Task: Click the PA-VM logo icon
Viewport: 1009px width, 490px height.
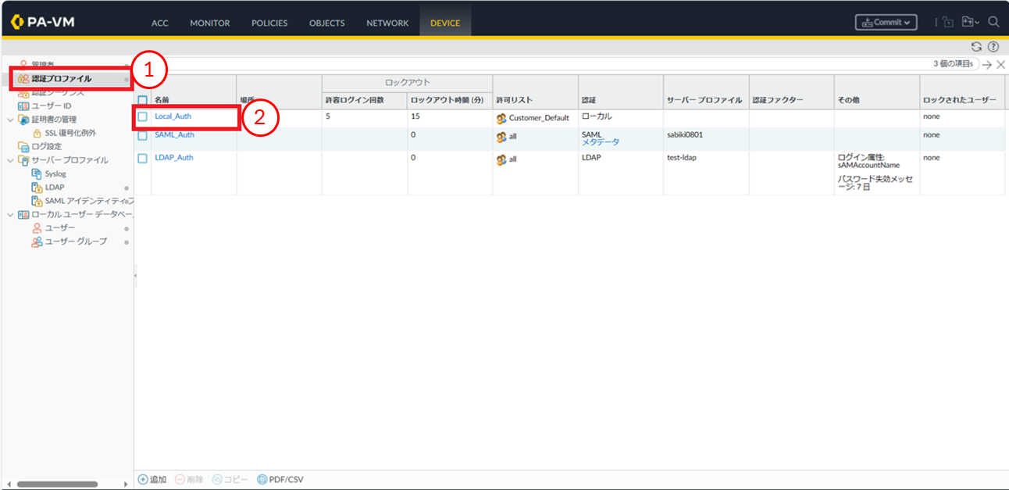Action: point(17,23)
